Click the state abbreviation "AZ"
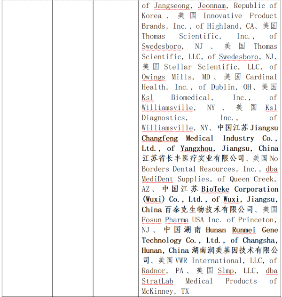The height and width of the screenshot is (297, 282). pyautogui.click(x=145, y=189)
